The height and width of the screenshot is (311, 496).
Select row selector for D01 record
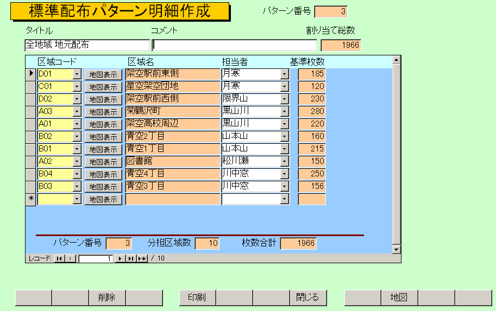click(31, 74)
